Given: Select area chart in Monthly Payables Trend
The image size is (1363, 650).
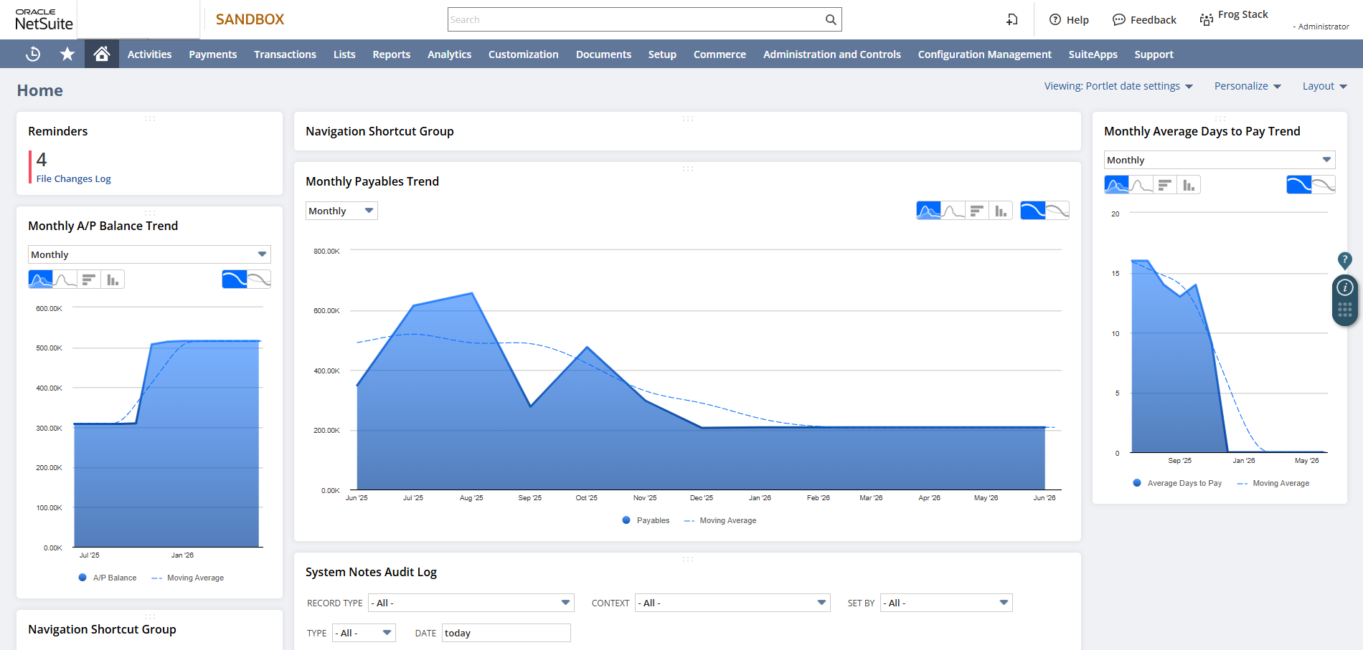Looking at the screenshot, I should click(928, 210).
